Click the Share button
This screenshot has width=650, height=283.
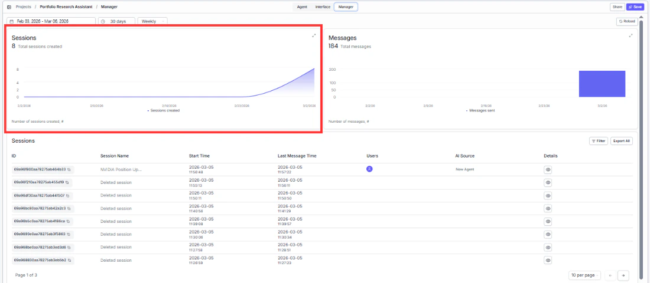(x=617, y=7)
